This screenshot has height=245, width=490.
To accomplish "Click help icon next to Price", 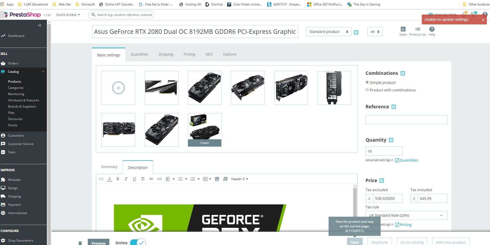I will pyautogui.click(x=382, y=181).
